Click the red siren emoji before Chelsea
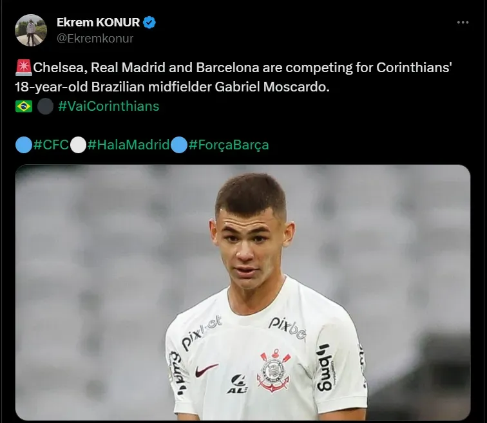 [x=24, y=68]
